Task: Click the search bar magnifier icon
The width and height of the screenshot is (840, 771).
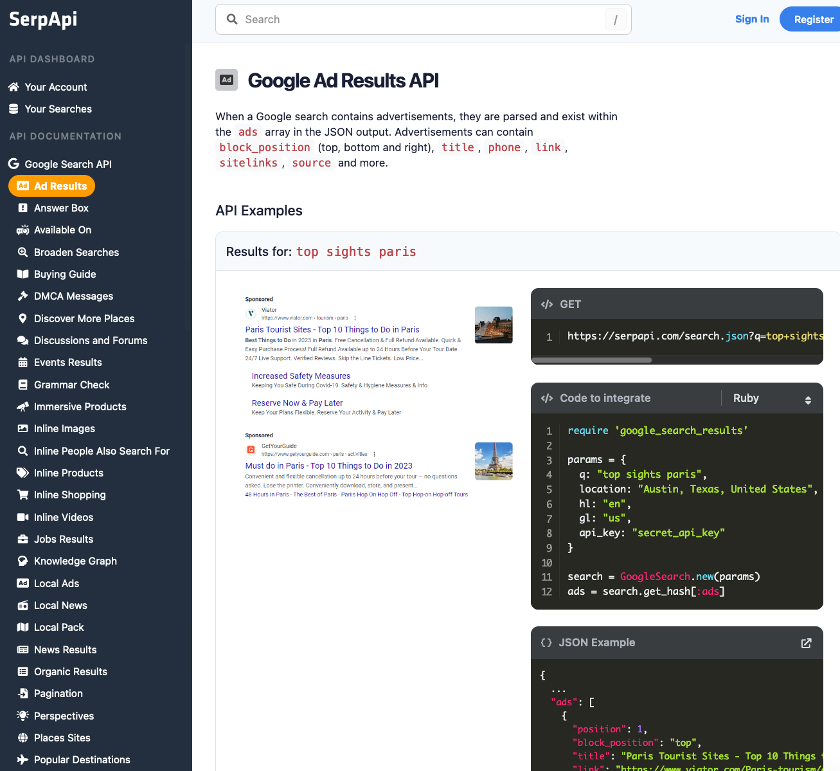Action: [x=232, y=19]
